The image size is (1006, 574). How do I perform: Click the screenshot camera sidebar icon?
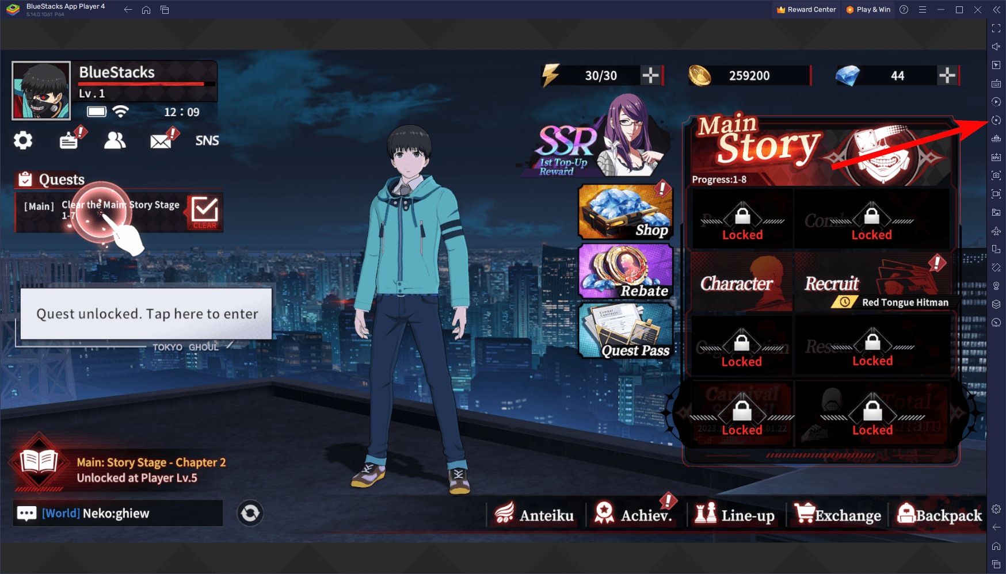point(996,175)
